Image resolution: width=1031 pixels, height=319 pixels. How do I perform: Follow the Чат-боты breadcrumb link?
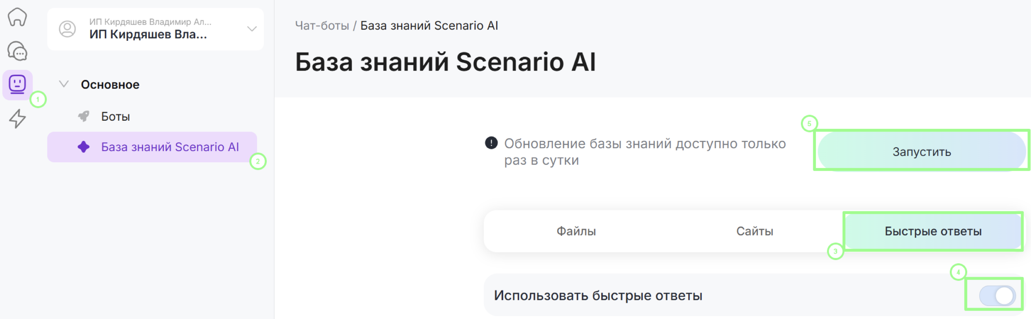point(322,25)
